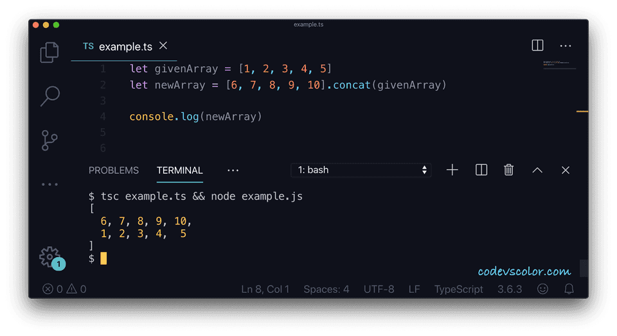Viewport: 617px width, 336px height.
Task: Switch to the PROBLEMS panel tab
Action: coord(113,171)
